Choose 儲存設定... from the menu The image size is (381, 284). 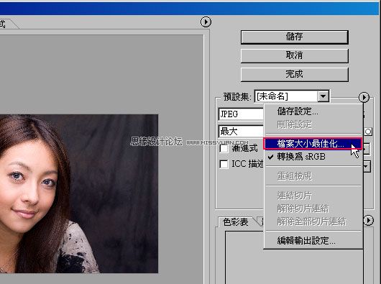click(313, 111)
